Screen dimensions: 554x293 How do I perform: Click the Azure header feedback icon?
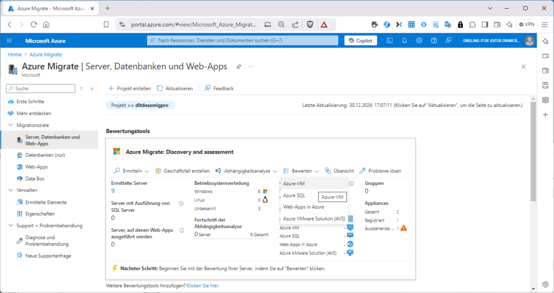[x=449, y=41]
